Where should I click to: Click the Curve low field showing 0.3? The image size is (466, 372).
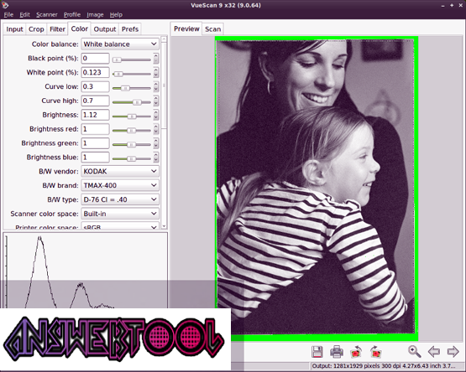[x=95, y=86]
